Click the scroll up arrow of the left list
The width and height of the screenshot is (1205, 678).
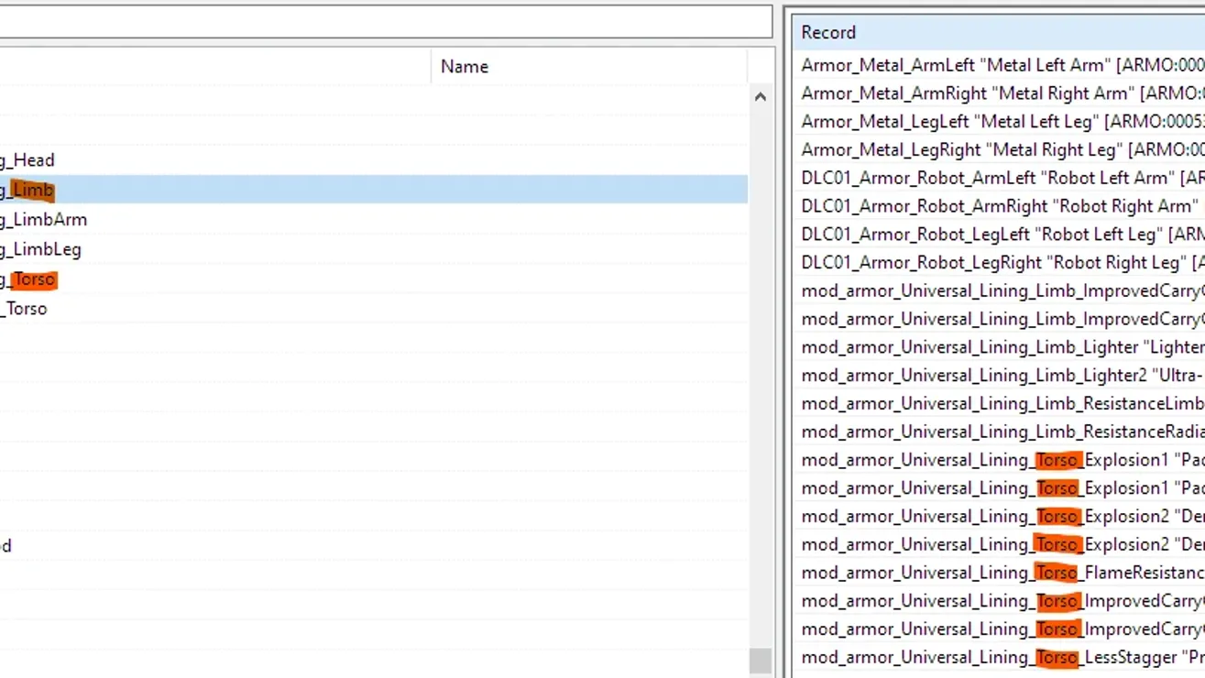click(760, 96)
